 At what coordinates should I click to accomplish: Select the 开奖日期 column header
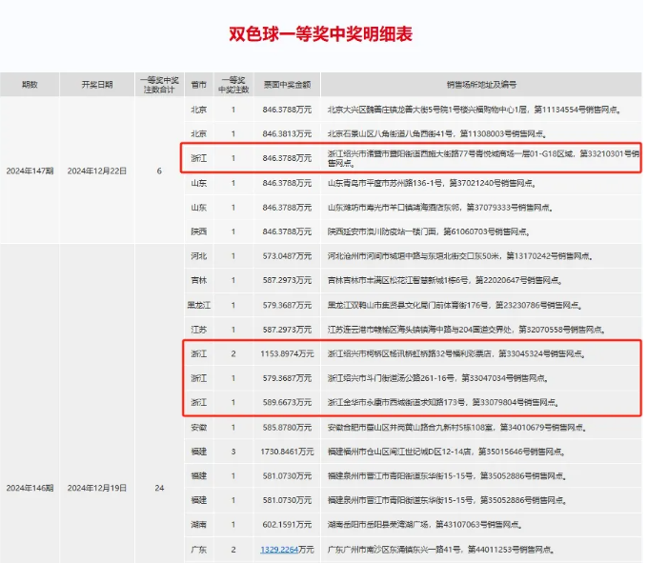97,85
